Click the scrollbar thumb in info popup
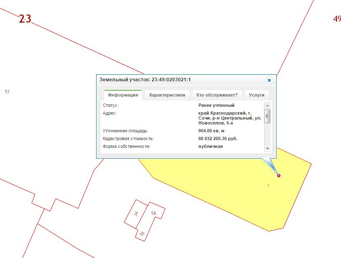 pos(267,116)
